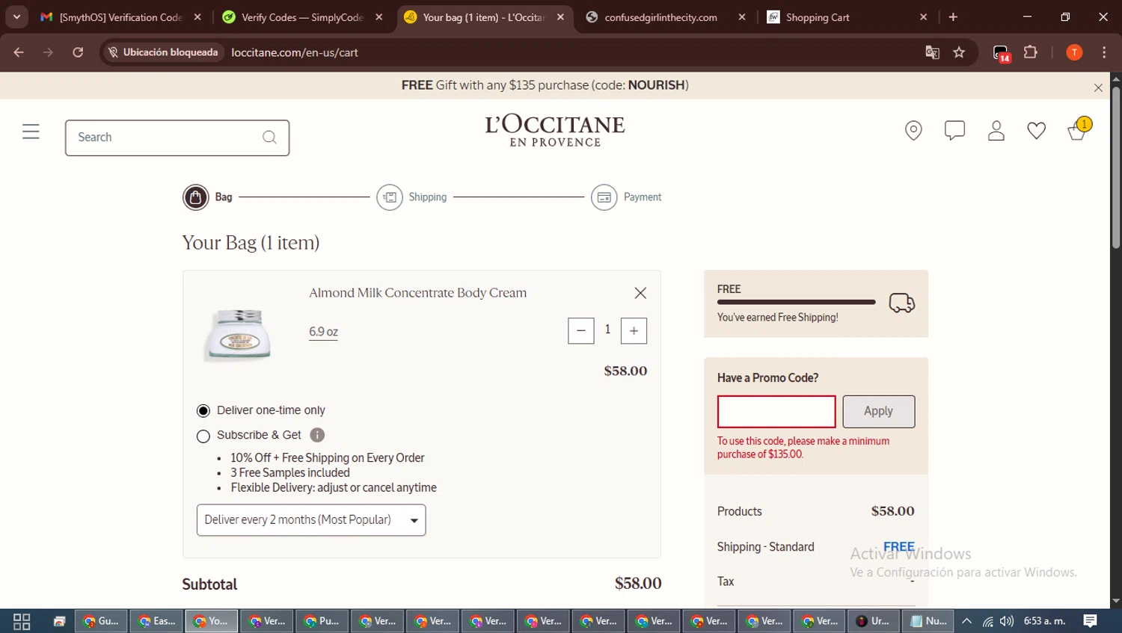Open the extension icon with 14 badge
Viewport: 1122px width, 633px height.
[x=1002, y=53]
